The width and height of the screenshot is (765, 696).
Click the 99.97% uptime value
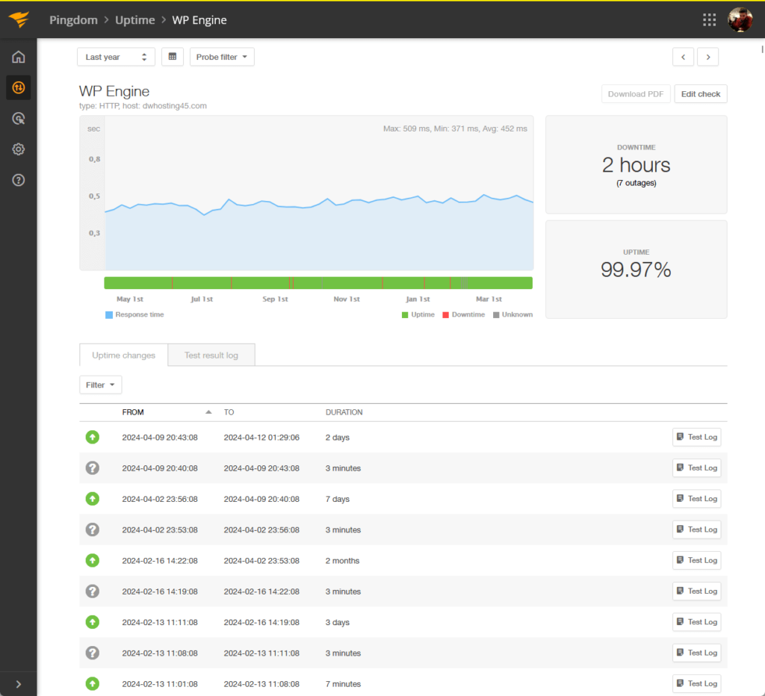636,270
